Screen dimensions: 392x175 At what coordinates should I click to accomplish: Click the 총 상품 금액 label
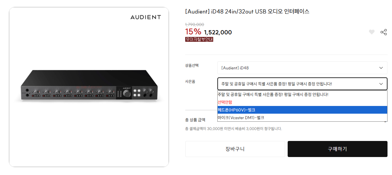[195, 120]
